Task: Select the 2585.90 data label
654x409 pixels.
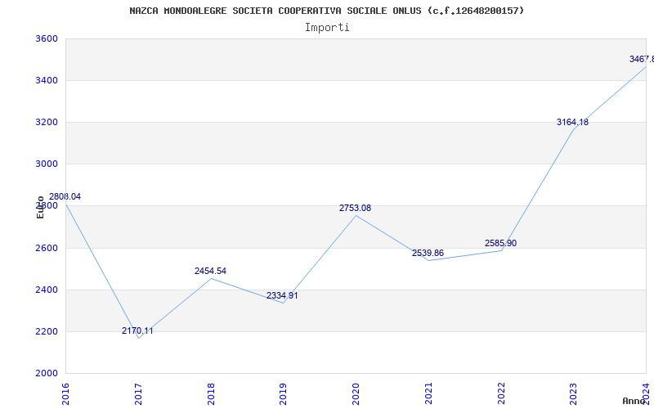Action: click(x=500, y=243)
